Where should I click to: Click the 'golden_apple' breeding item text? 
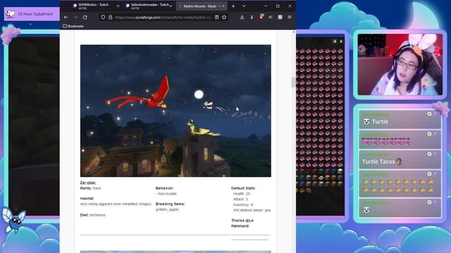[x=167, y=209]
